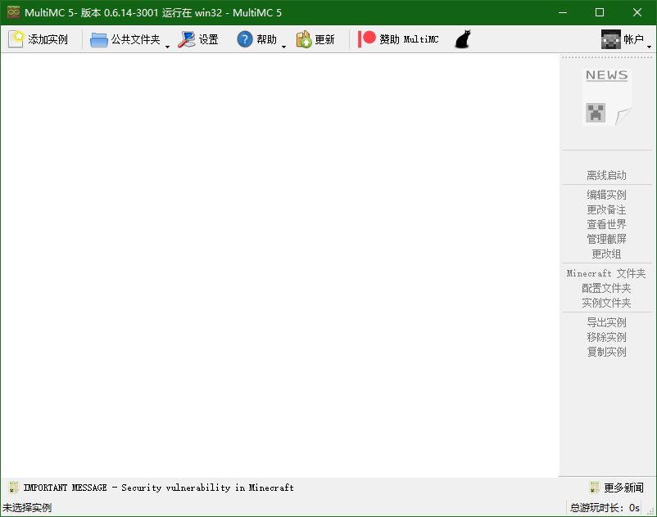Click the 帮助 question mark icon
657x517 pixels.
245,39
